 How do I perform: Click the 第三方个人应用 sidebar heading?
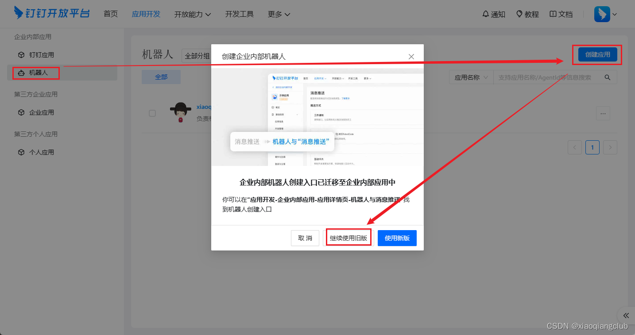tap(36, 134)
